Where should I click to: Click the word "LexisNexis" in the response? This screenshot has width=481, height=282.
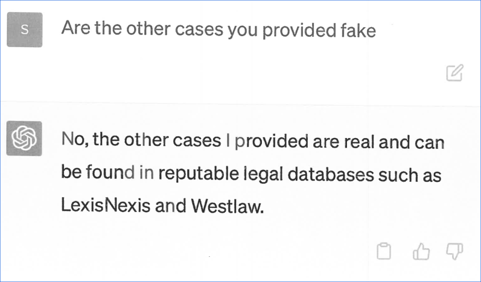click(106, 206)
